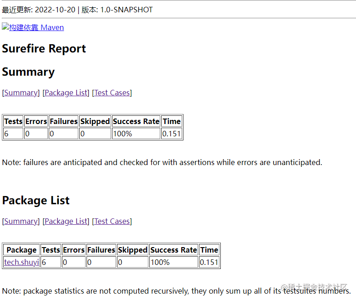356x300 pixels.
Task: Click the Skipped header in summary table
Action: (x=95, y=121)
